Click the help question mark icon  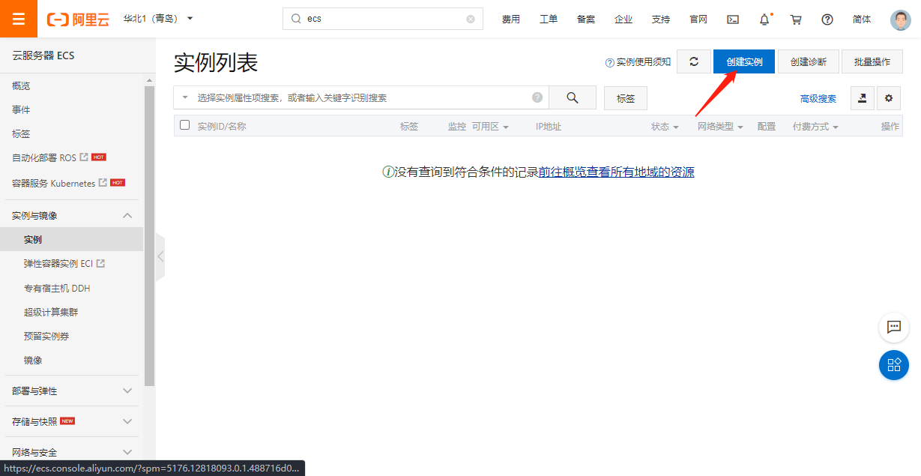click(x=827, y=19)
